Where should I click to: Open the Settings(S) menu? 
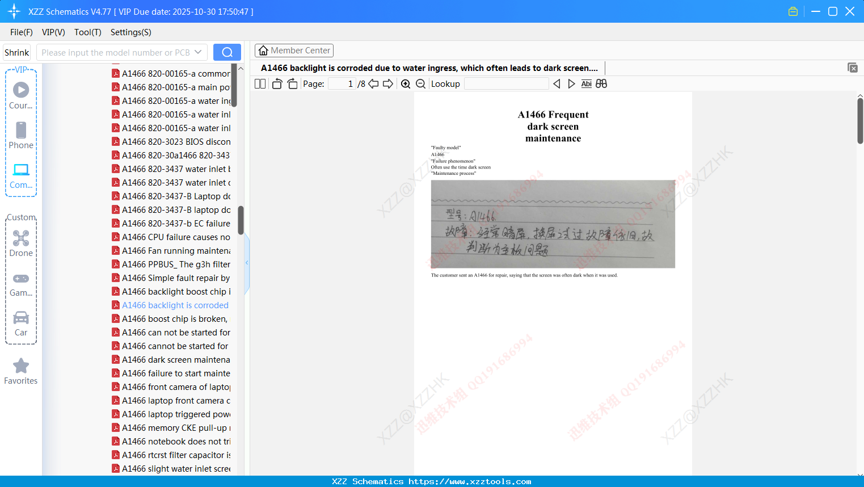coord(131,32)
